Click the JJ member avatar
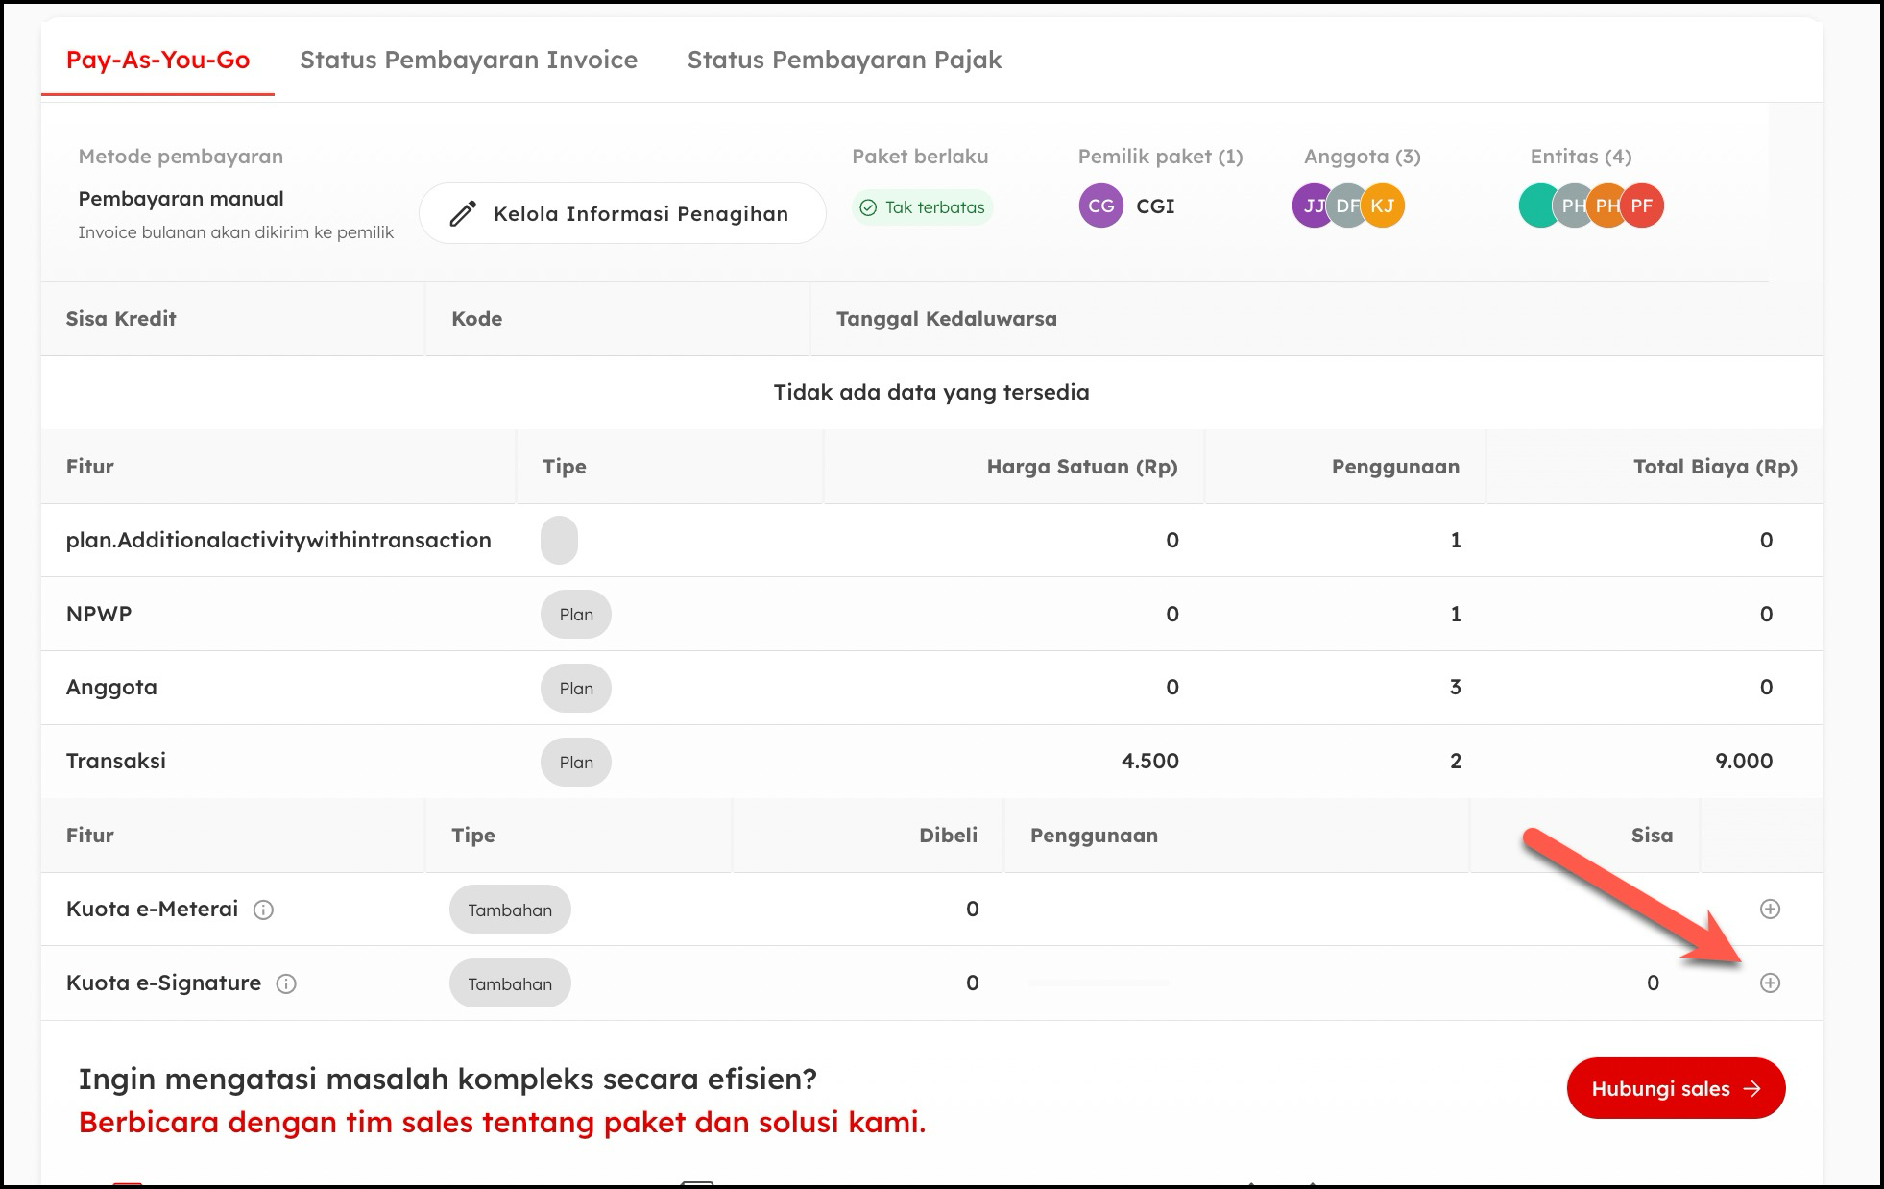This screenshot has height=1189, width=1884. click(1308, 206)
